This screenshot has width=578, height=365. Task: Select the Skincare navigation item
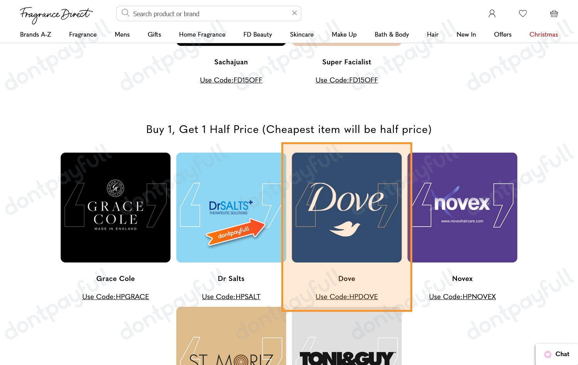(302, 34)
